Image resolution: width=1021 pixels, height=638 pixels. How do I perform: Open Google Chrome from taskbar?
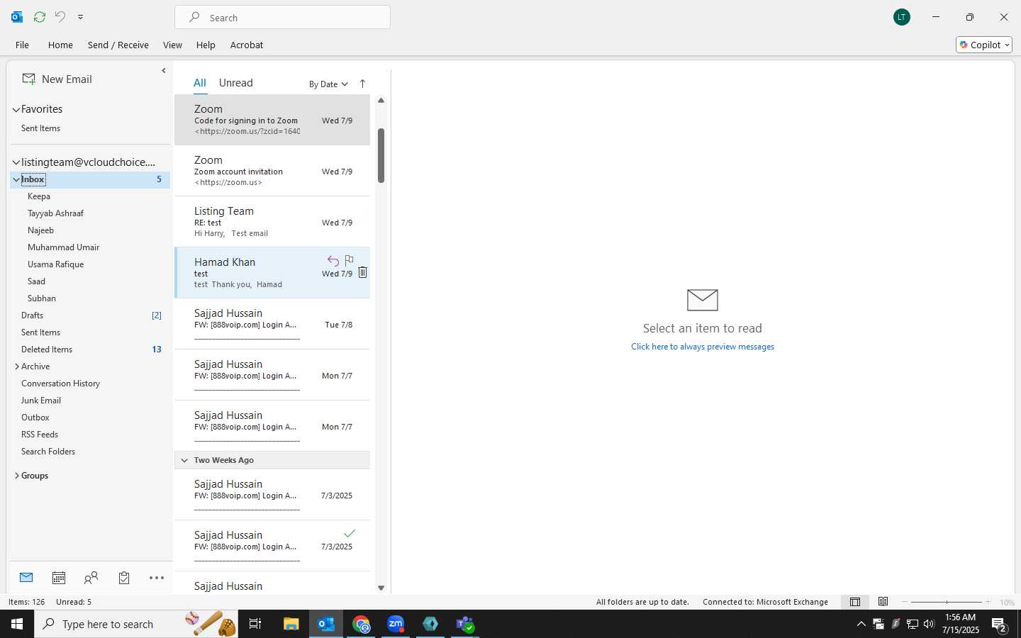[361, 624]
